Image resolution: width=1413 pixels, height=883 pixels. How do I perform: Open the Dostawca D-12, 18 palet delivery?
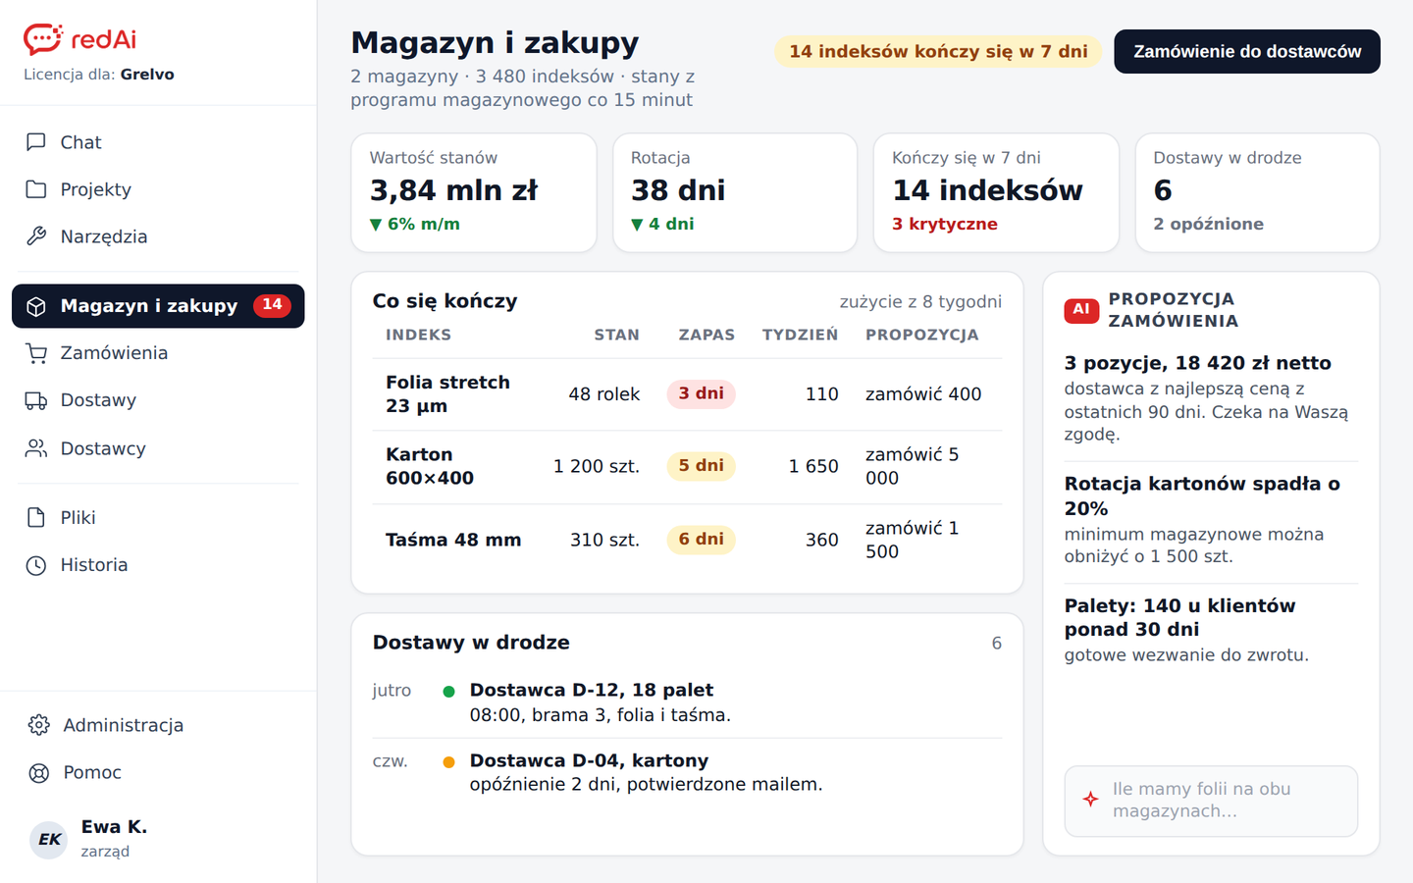pyautogui.click(x=687, y=702)
